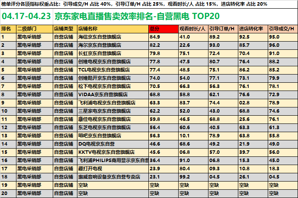Select store name DQ电视京东自营
This screenshot has height=198, width=298.
pos(96,144)
